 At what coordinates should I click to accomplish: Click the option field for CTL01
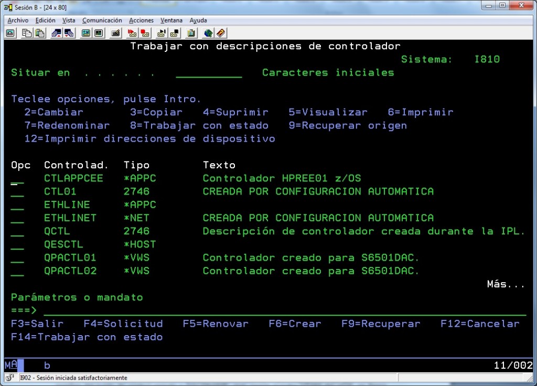17,192
